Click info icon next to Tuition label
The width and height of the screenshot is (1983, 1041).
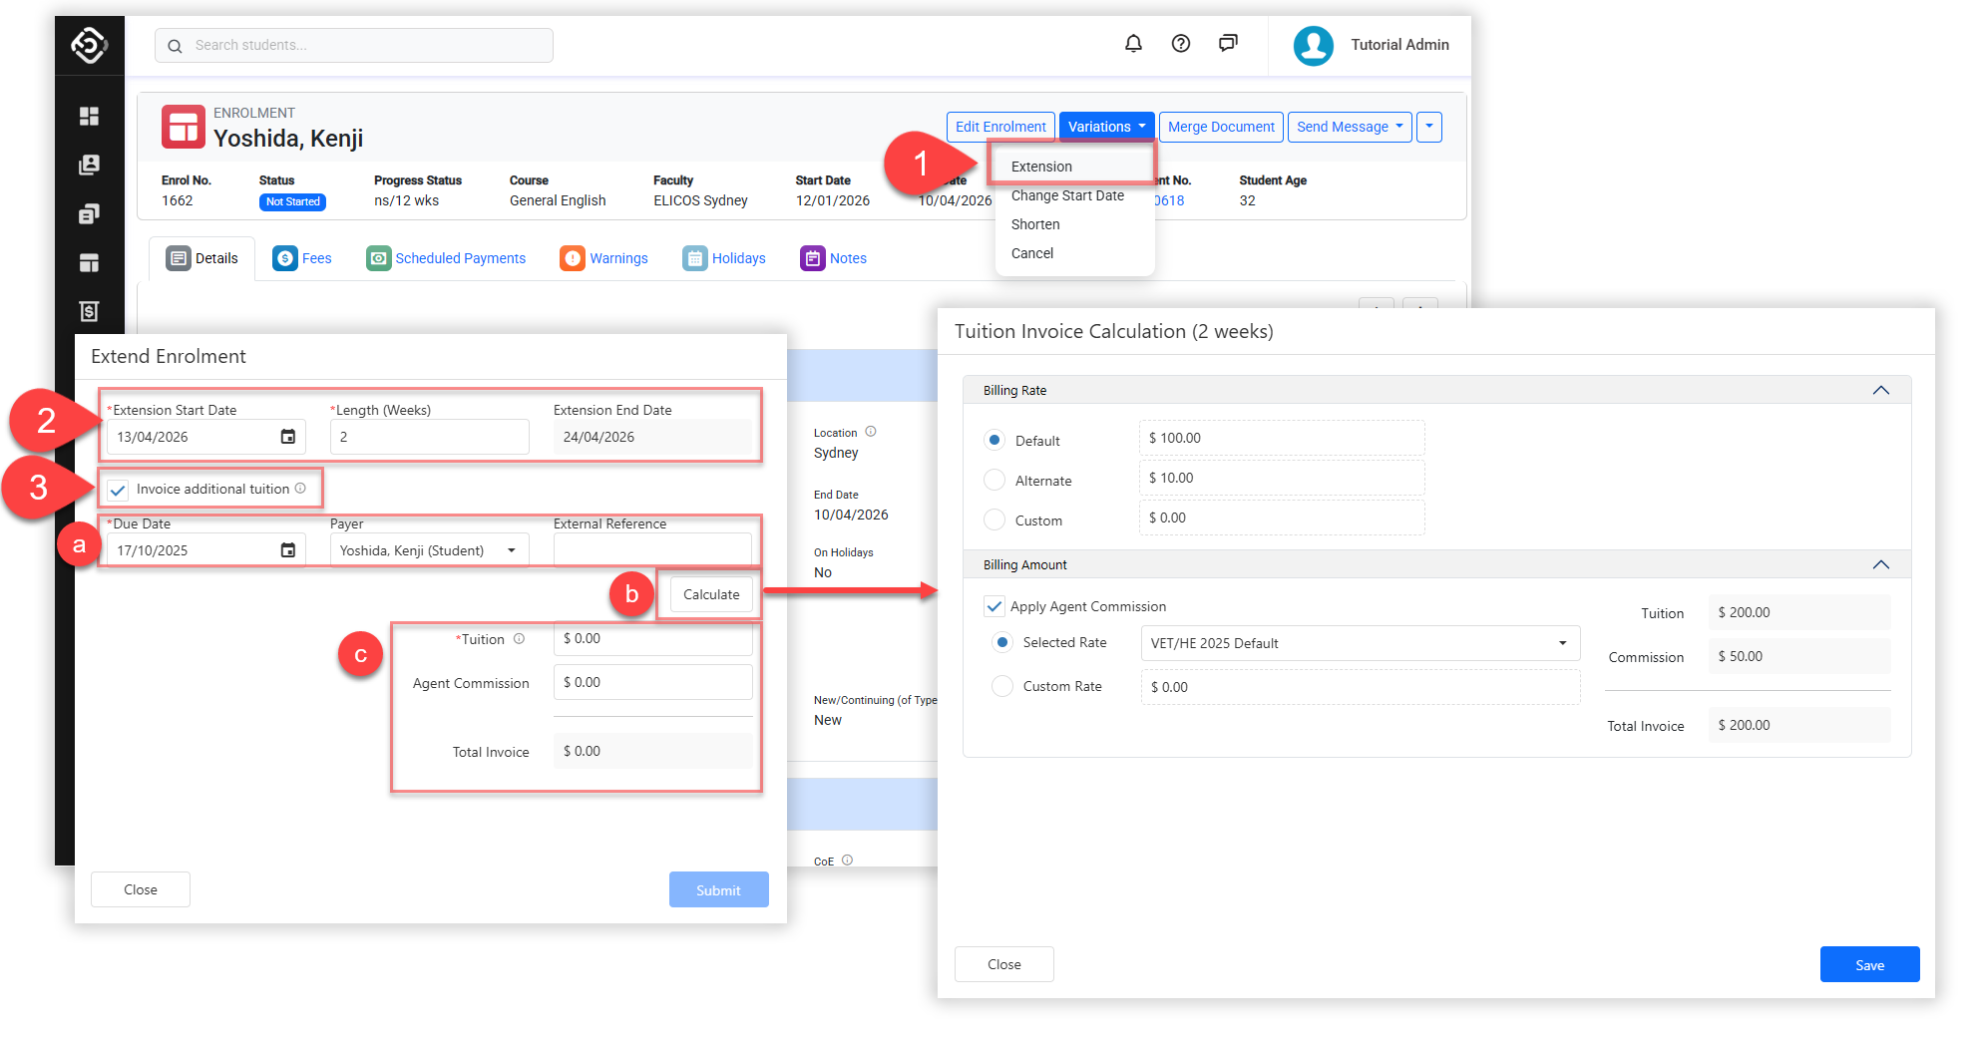coord(519,639)
